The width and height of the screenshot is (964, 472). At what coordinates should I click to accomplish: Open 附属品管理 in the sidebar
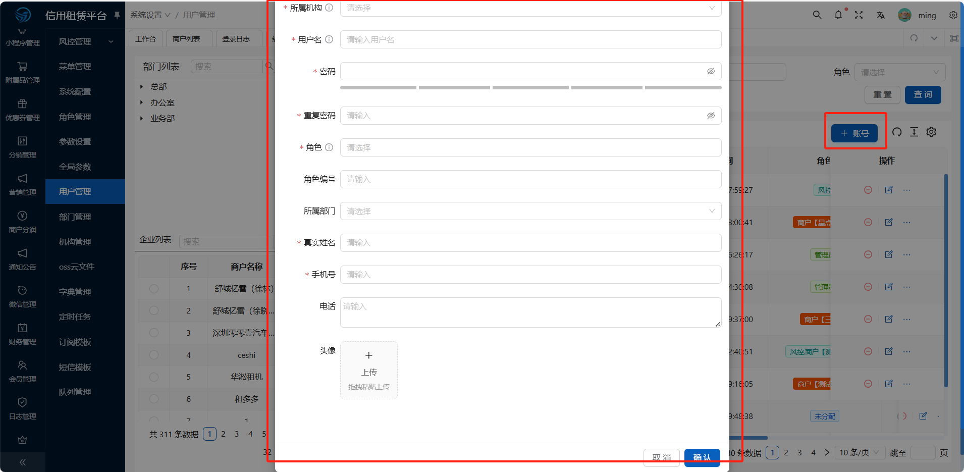coord(23,73)
